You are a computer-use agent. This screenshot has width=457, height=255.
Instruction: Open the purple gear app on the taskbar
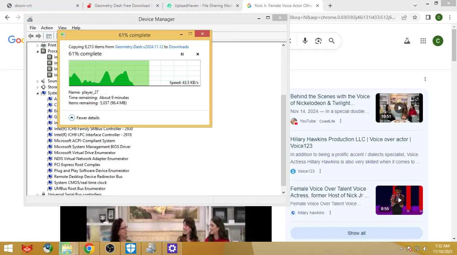point(172,248)
